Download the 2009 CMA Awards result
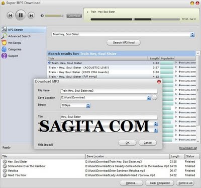Viewport: 201px width, 188px height. tap(187, 72)
